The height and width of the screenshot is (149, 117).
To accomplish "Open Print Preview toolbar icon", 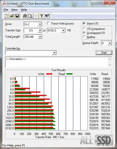I will pyautogui.click(x=30, y=16).
